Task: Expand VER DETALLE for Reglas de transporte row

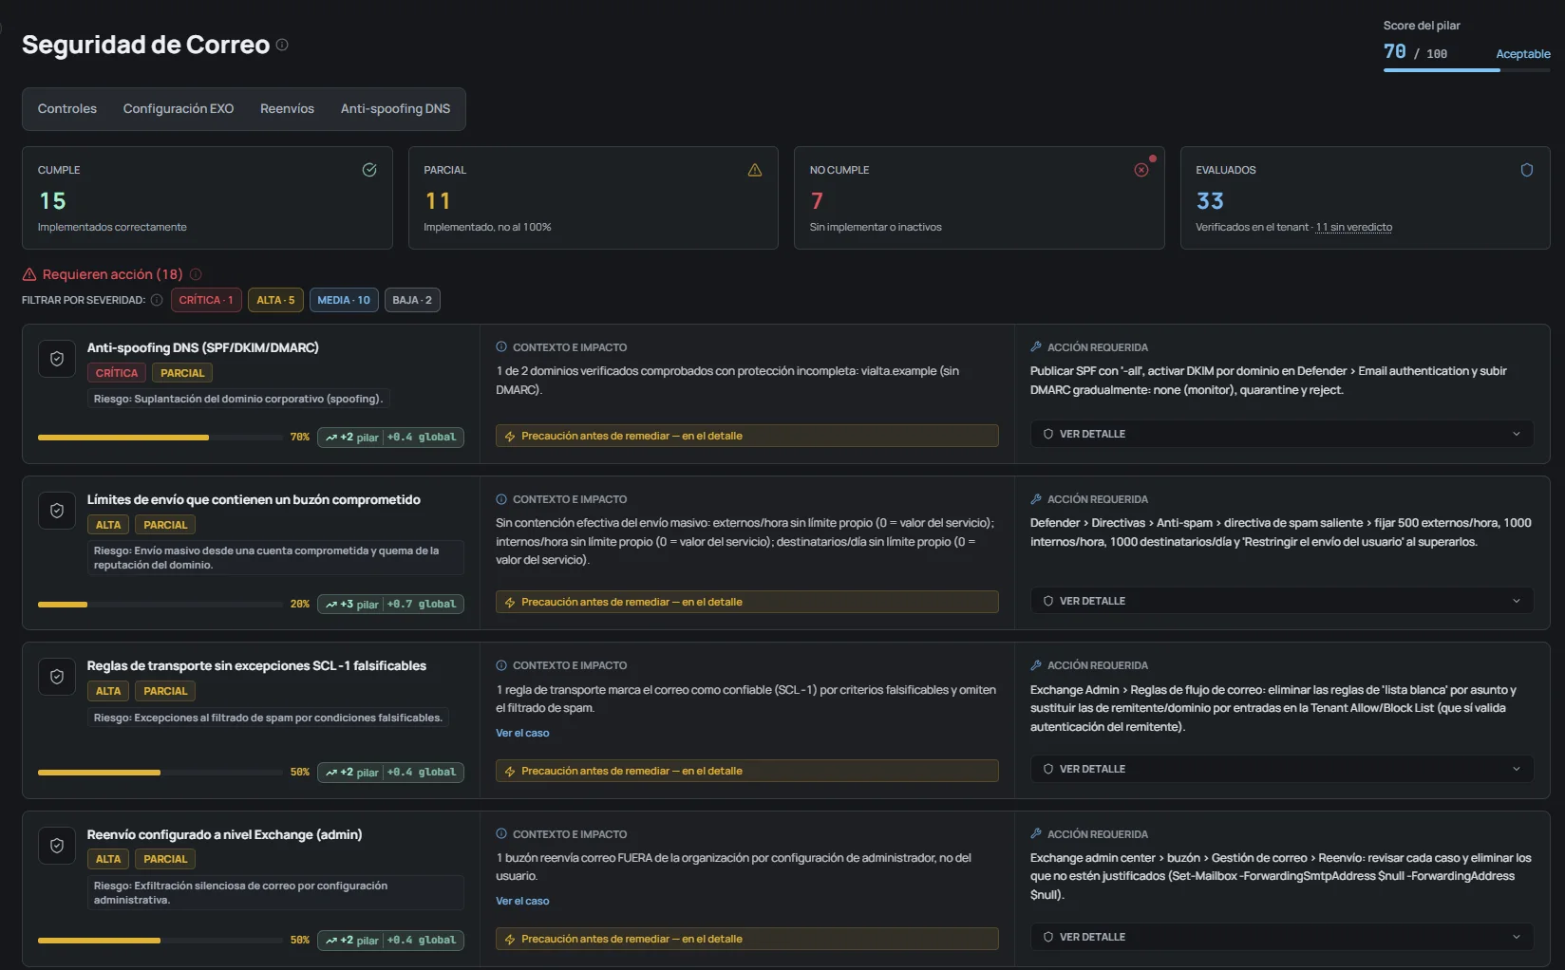Action: tap(1282, 769)
